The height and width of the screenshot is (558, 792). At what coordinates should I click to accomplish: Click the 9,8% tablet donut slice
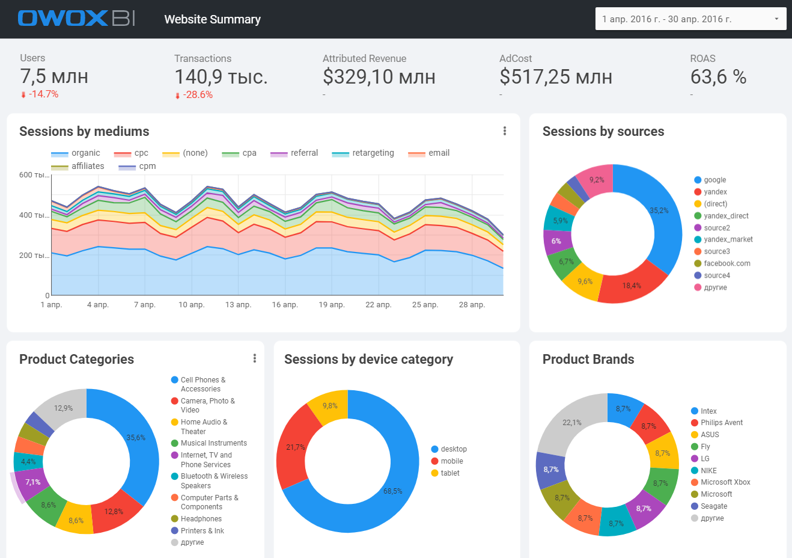[x=330, y=406]
